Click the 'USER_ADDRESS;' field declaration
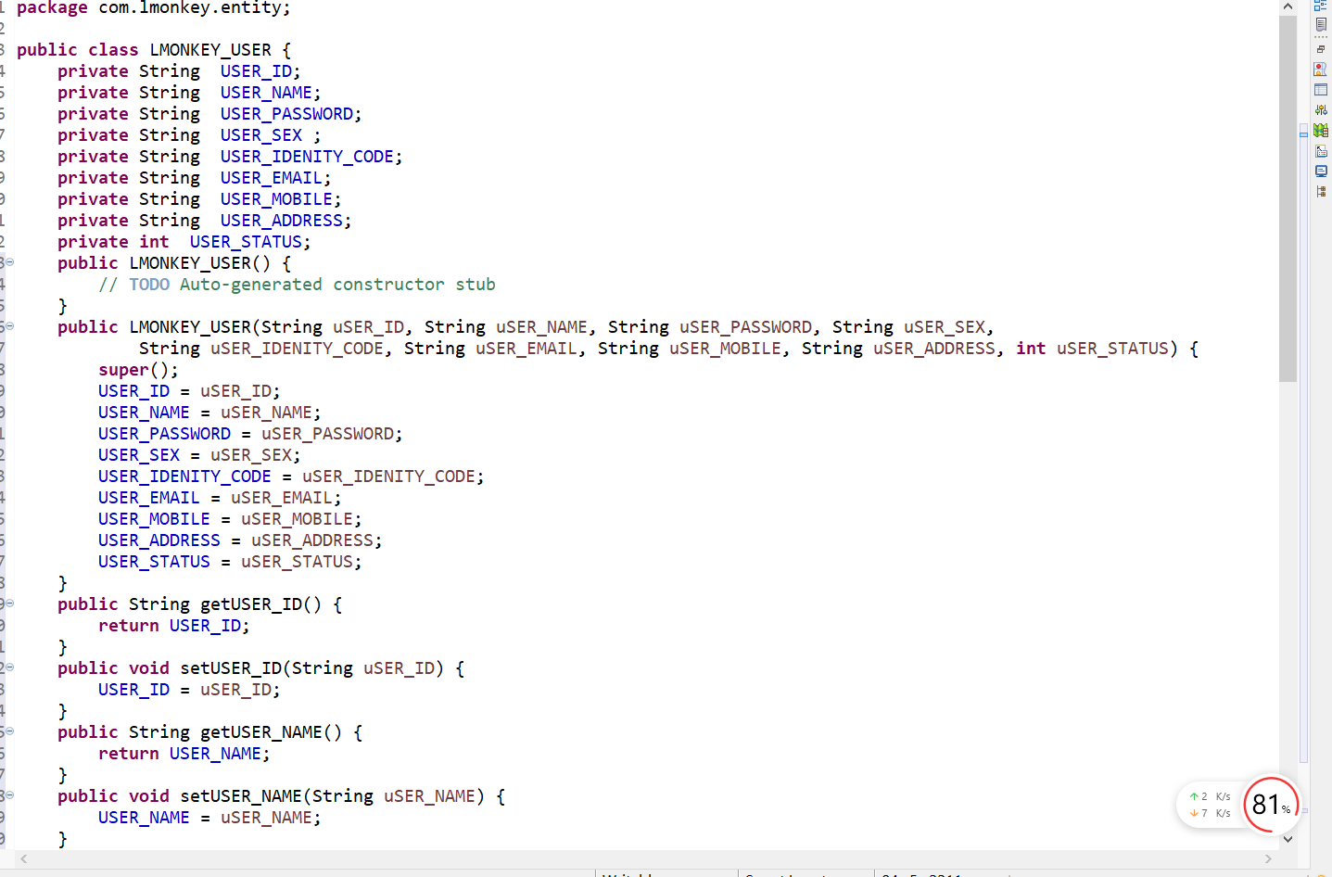Image resolution: width=1332 pixels, height=877 pixels. (x=286, y=221)
